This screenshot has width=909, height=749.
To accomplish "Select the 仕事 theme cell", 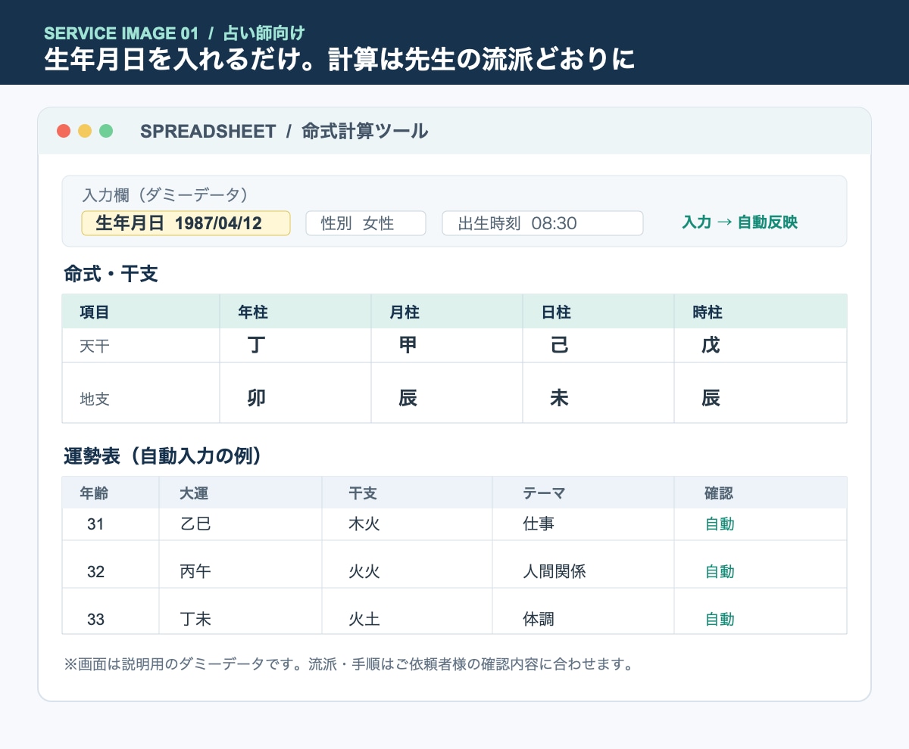I will [583, 524].
